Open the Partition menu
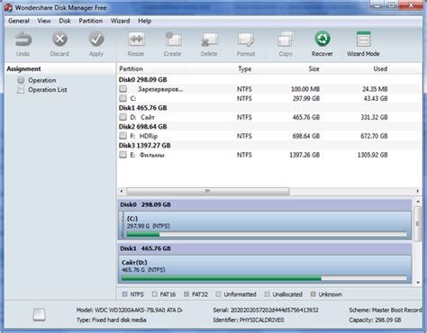Viewport: 427px width, 333px height. [90, 21]
